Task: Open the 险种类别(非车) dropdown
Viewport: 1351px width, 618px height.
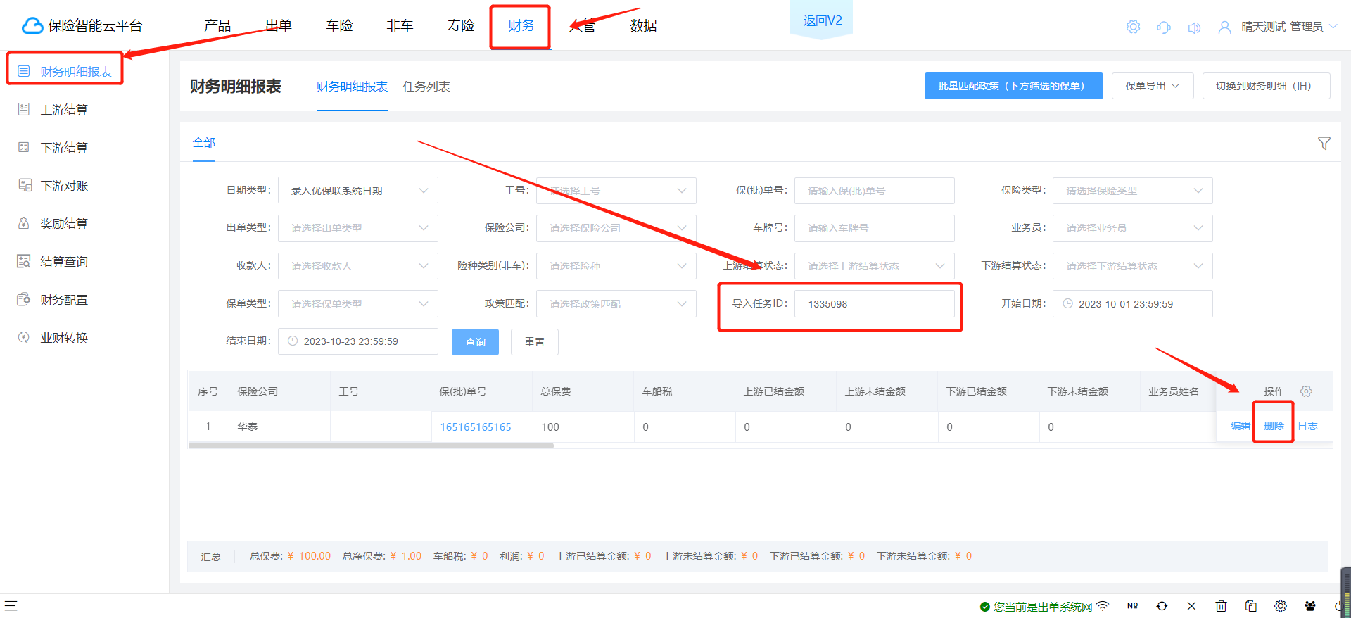Action: (616, 265)
